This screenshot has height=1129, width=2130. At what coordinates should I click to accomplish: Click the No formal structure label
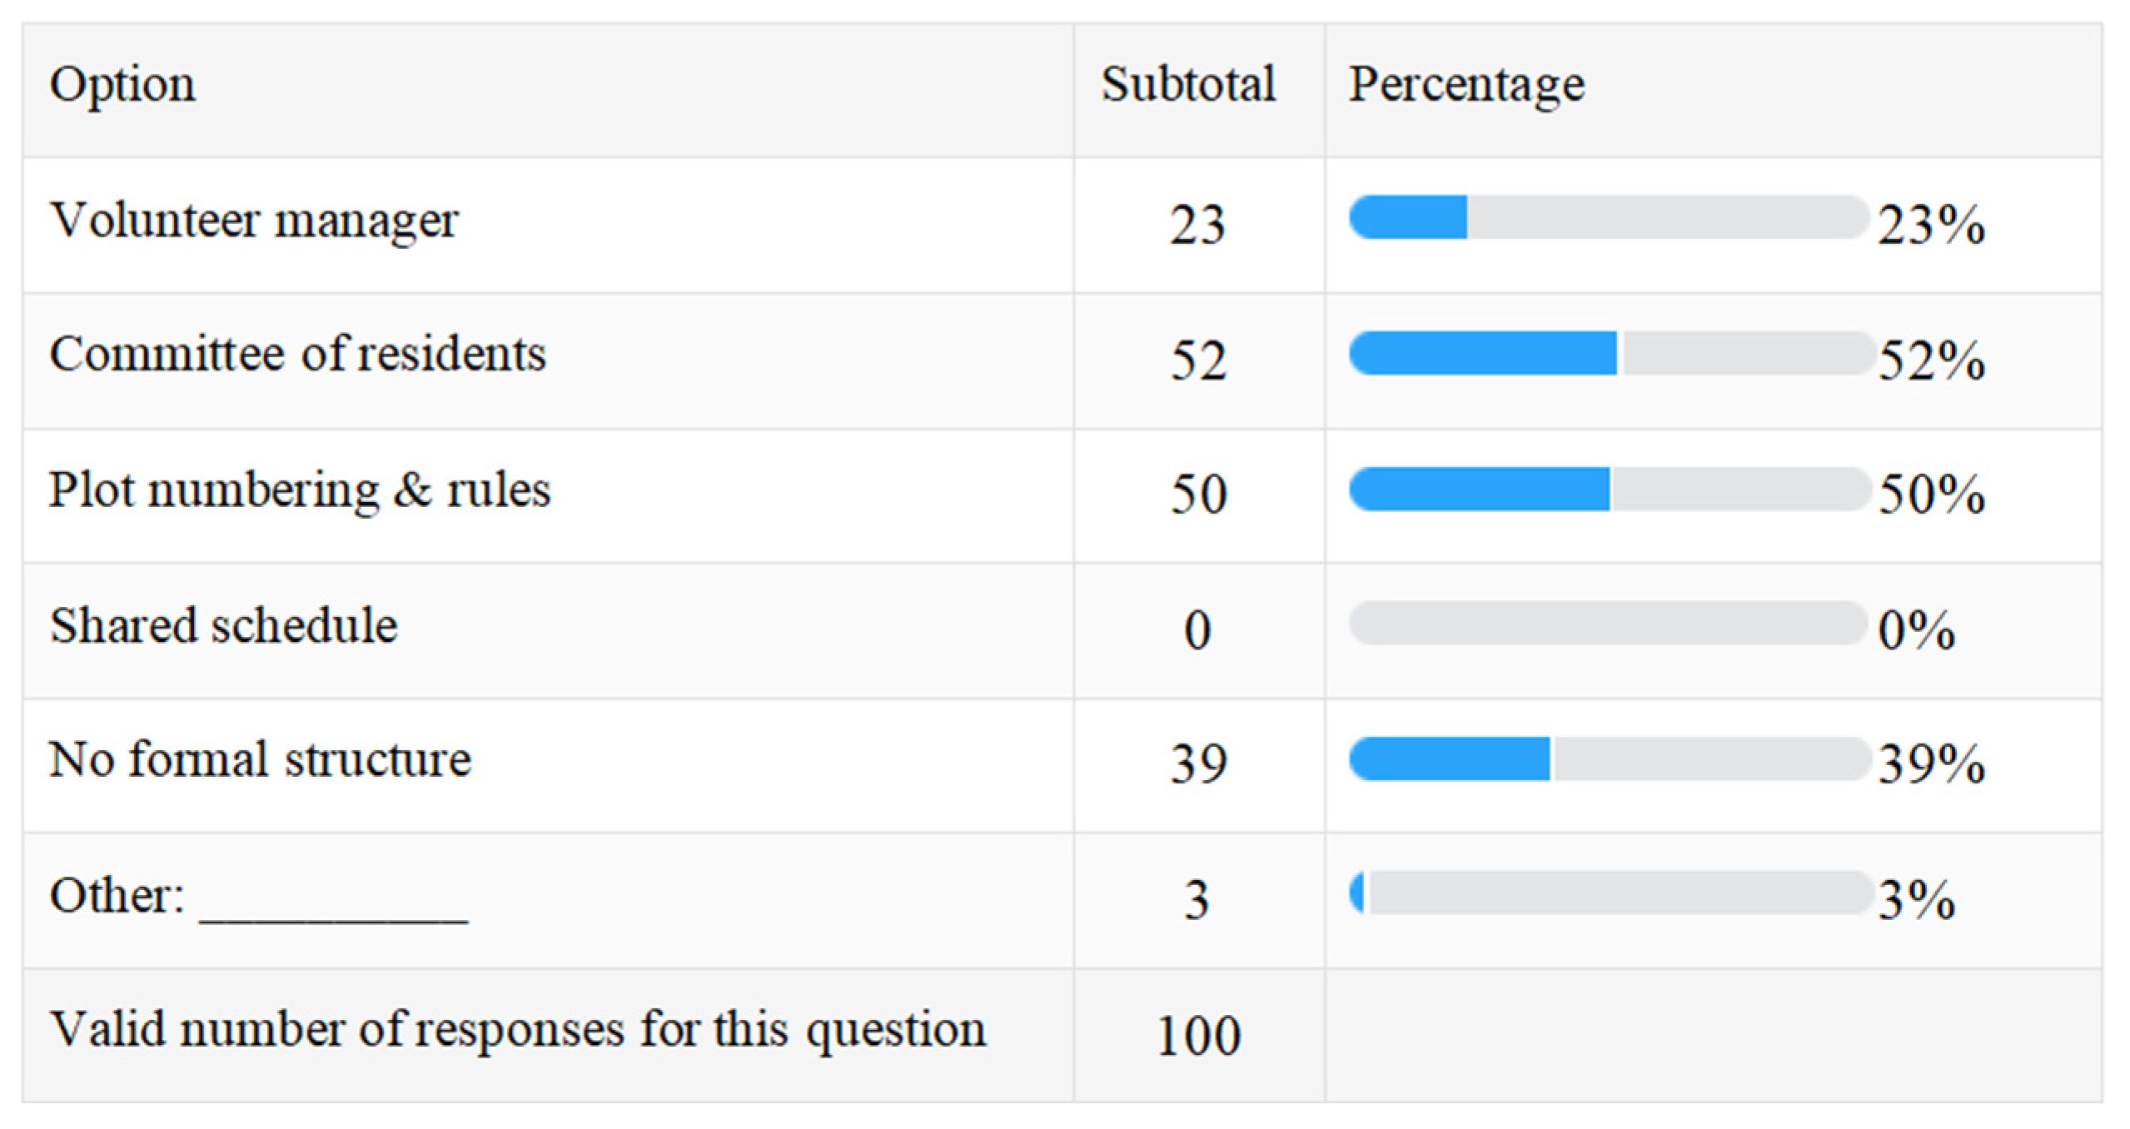coord(260,760)
